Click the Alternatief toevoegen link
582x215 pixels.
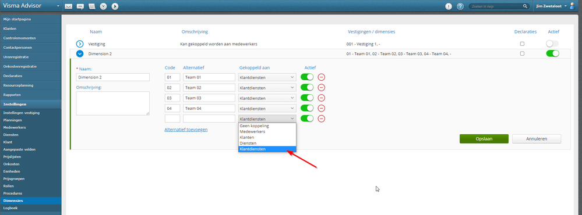point(186,130)
